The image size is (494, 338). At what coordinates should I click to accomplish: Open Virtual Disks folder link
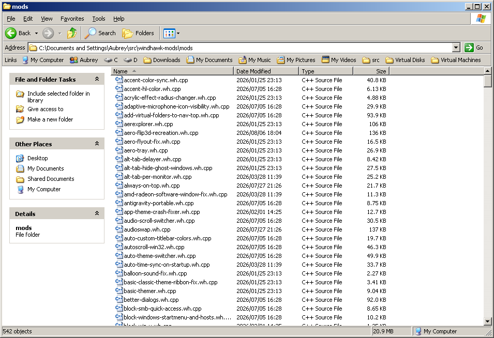[x=405, y=60]
